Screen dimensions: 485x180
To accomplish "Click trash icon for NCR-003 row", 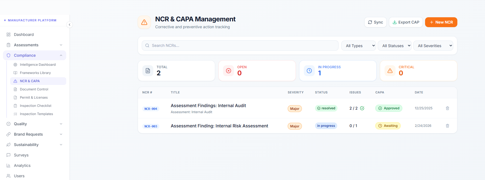I will coord(448,126).
